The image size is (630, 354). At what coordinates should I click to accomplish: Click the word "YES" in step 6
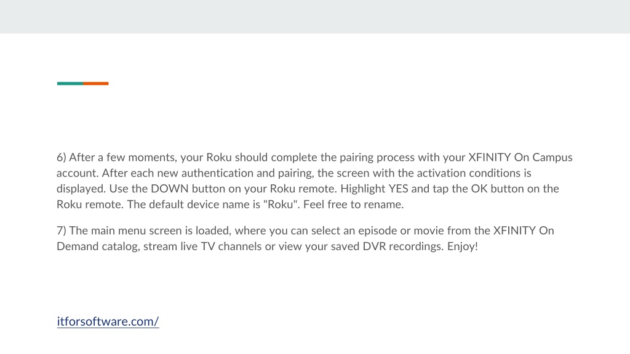pos(398,189)
